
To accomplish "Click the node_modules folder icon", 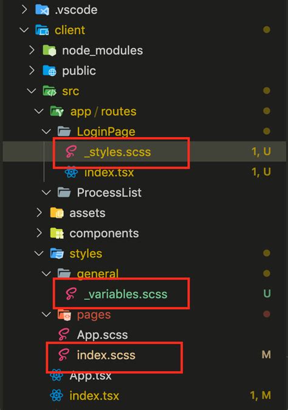I will [50, 50].
